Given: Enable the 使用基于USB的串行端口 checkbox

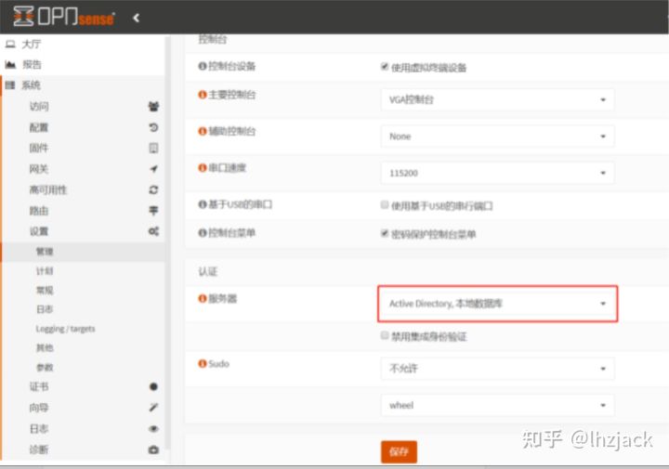Looking at the screenshot, I should pyautogui.click(x=385, y=205).
